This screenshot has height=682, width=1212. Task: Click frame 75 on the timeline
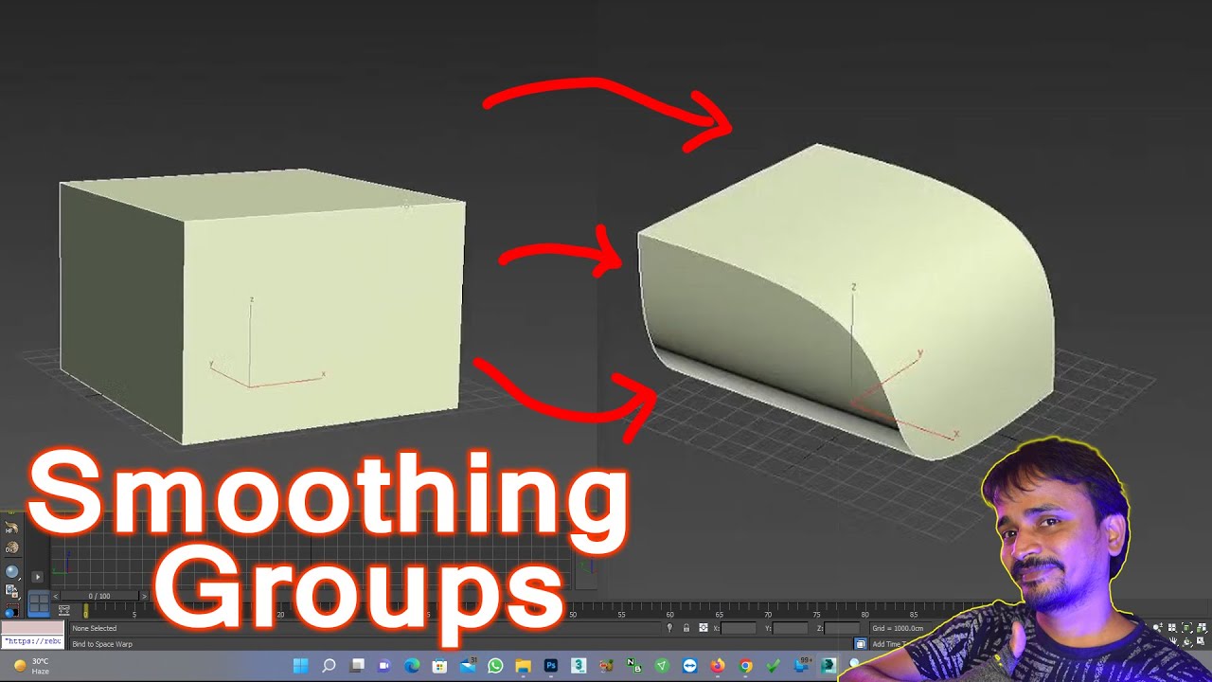tap(816, 614)
